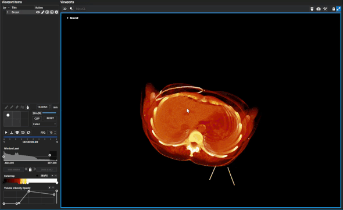343x210 pixels.
Task: Click the FPS stepper arrows
Action: (x=55, y=133)
